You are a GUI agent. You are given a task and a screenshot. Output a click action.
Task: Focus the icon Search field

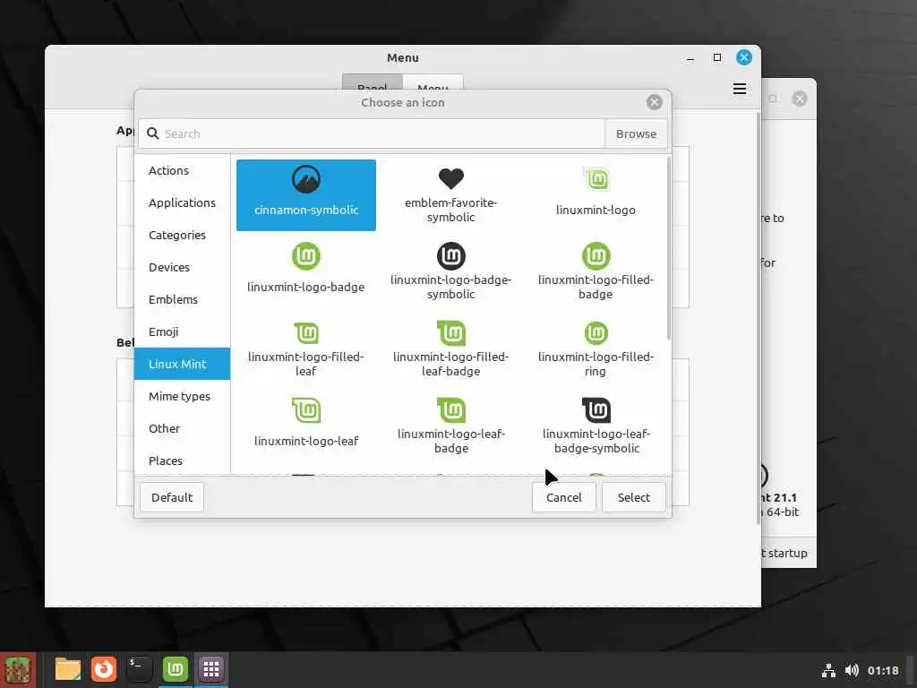tap(372, 133)
